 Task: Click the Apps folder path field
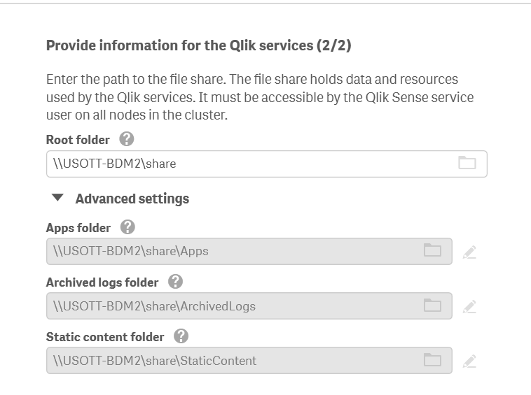click(x=231, y=251)
